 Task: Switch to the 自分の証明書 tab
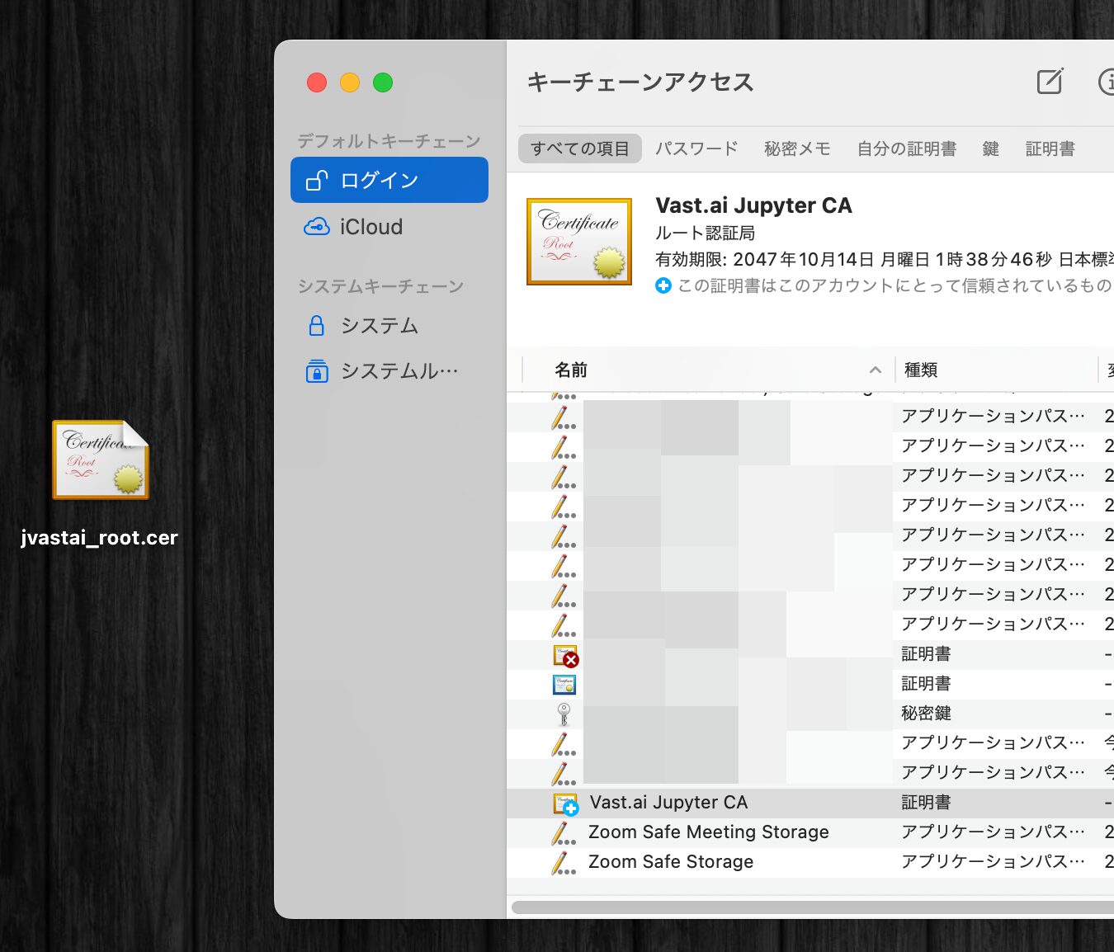coord(906,149)
